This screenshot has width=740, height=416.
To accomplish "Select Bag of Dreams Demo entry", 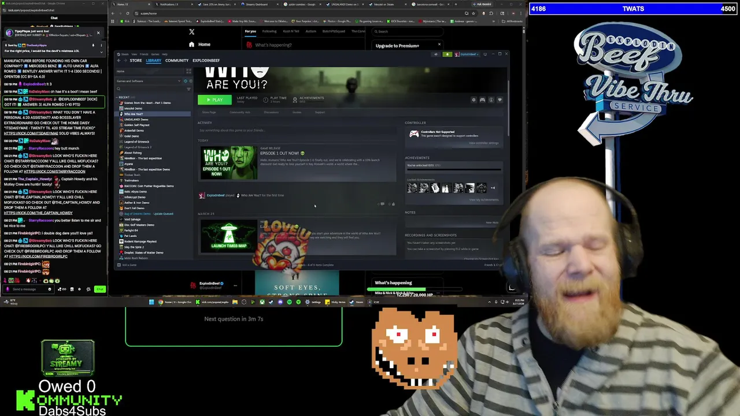I will coord(148,214).
